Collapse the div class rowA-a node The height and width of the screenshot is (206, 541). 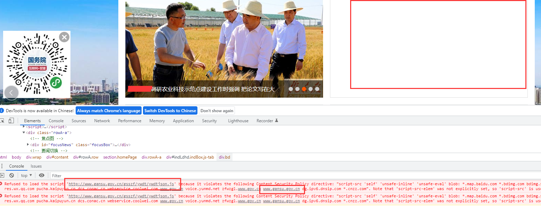click(x=24, y=133)
